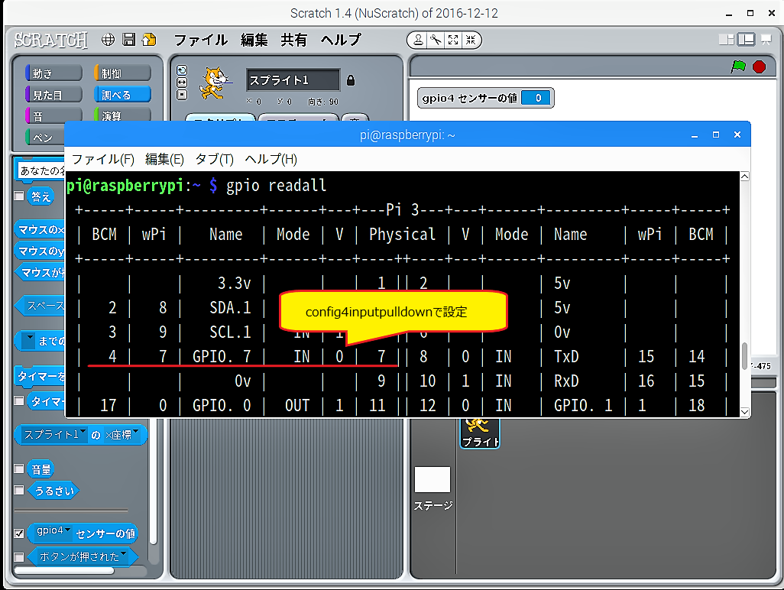Enter presentation mode in Scratch
784x590 pixels.
[766, 40]
